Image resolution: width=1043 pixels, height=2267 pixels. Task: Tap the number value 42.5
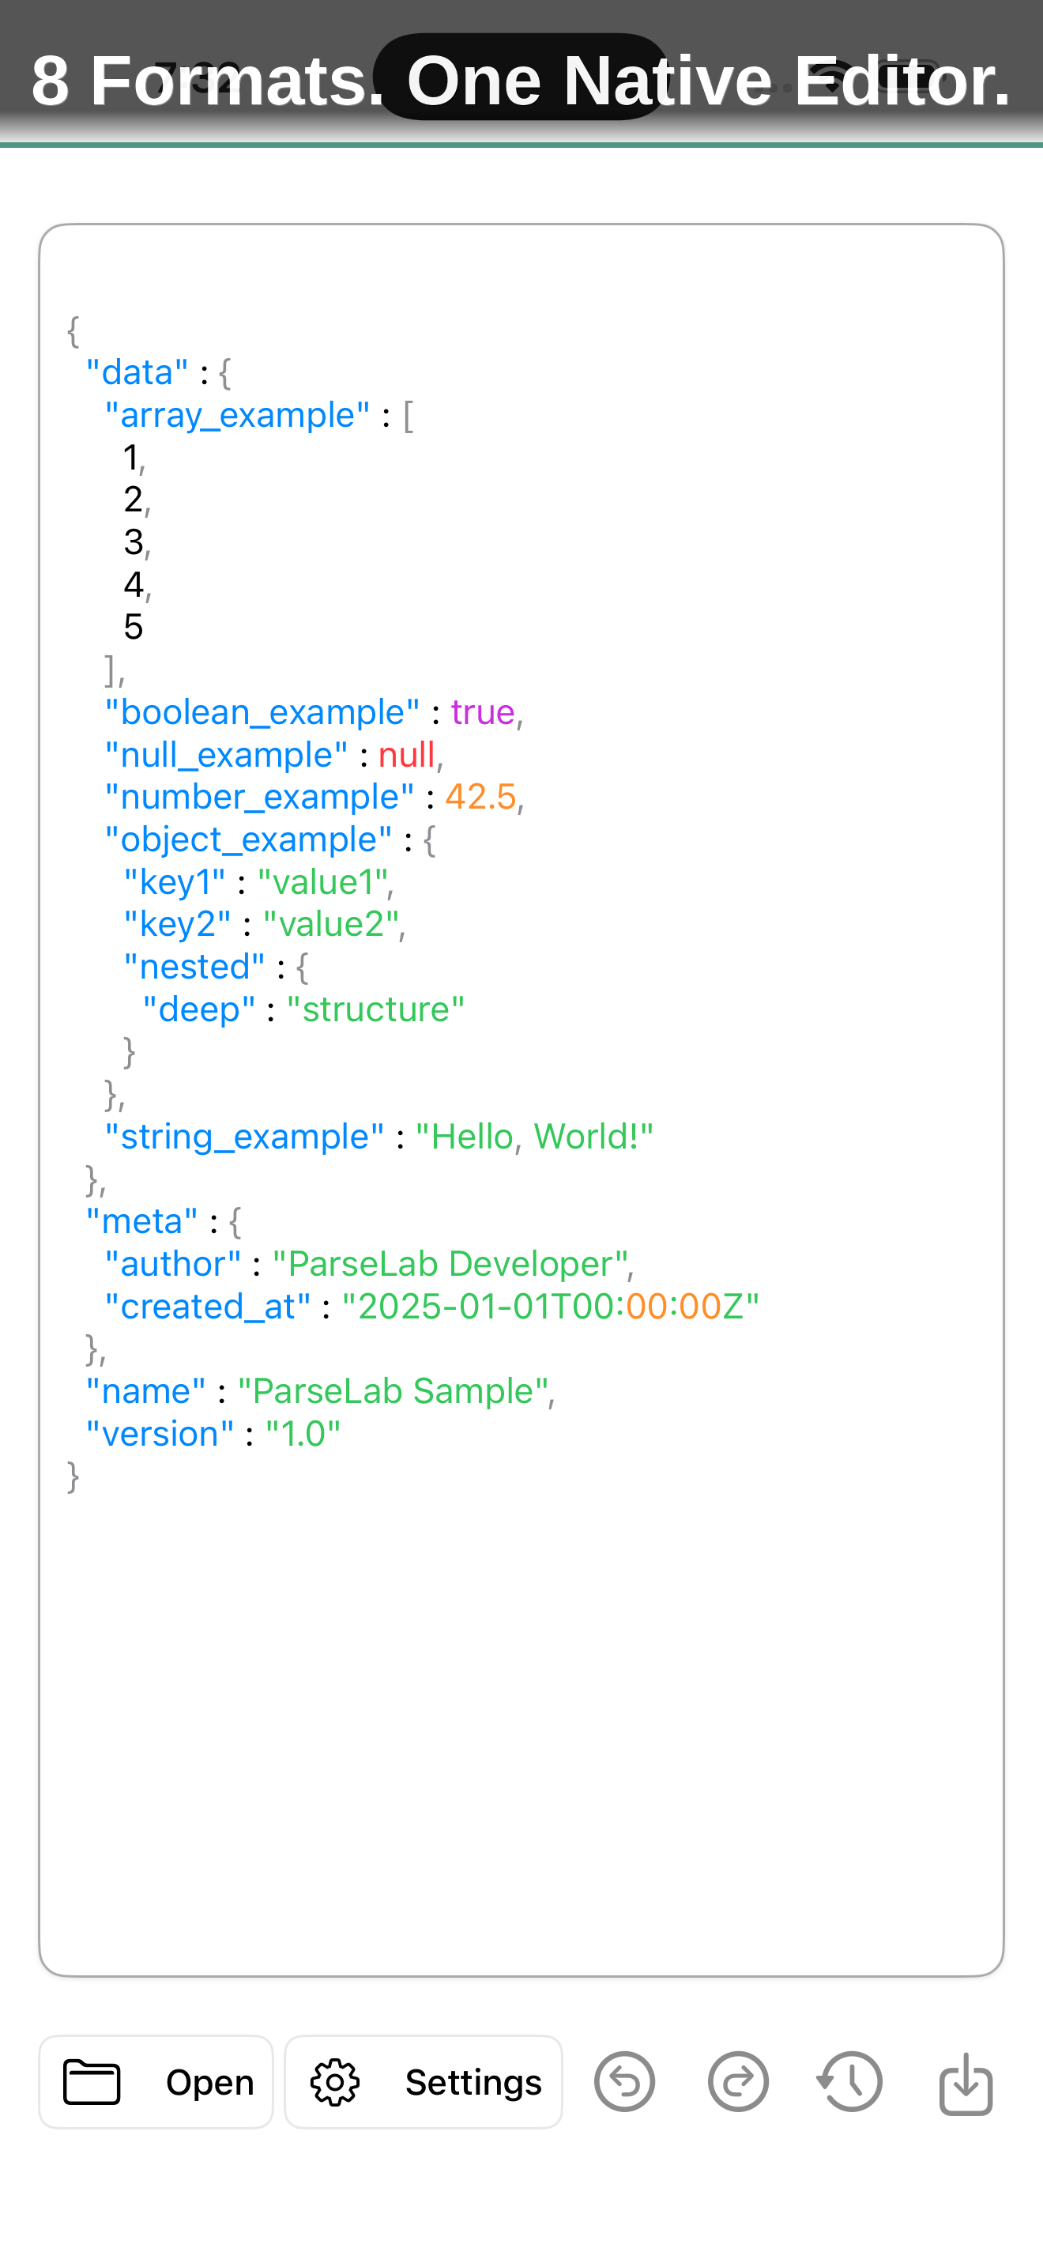point(480,797)
